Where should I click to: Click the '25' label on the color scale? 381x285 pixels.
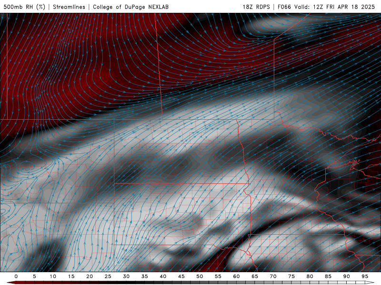[x=108, y=276]
